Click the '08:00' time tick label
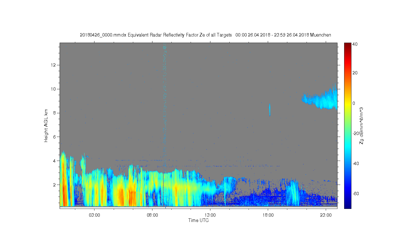 [x=152, y=215]
